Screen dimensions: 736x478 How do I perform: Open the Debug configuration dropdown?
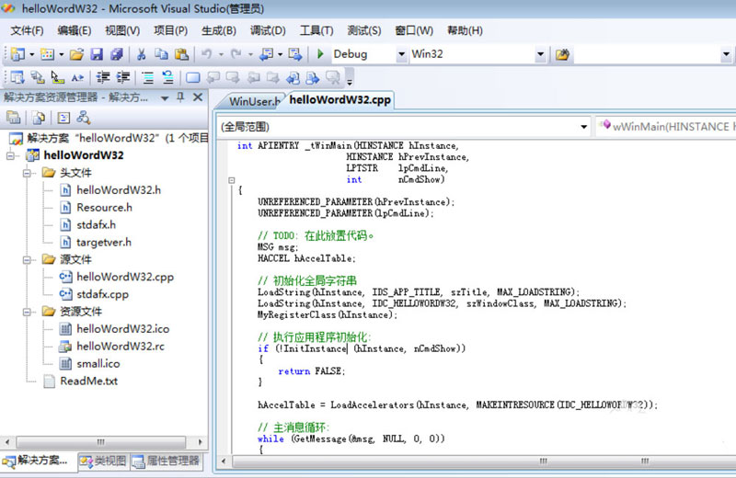coord(400,54)
